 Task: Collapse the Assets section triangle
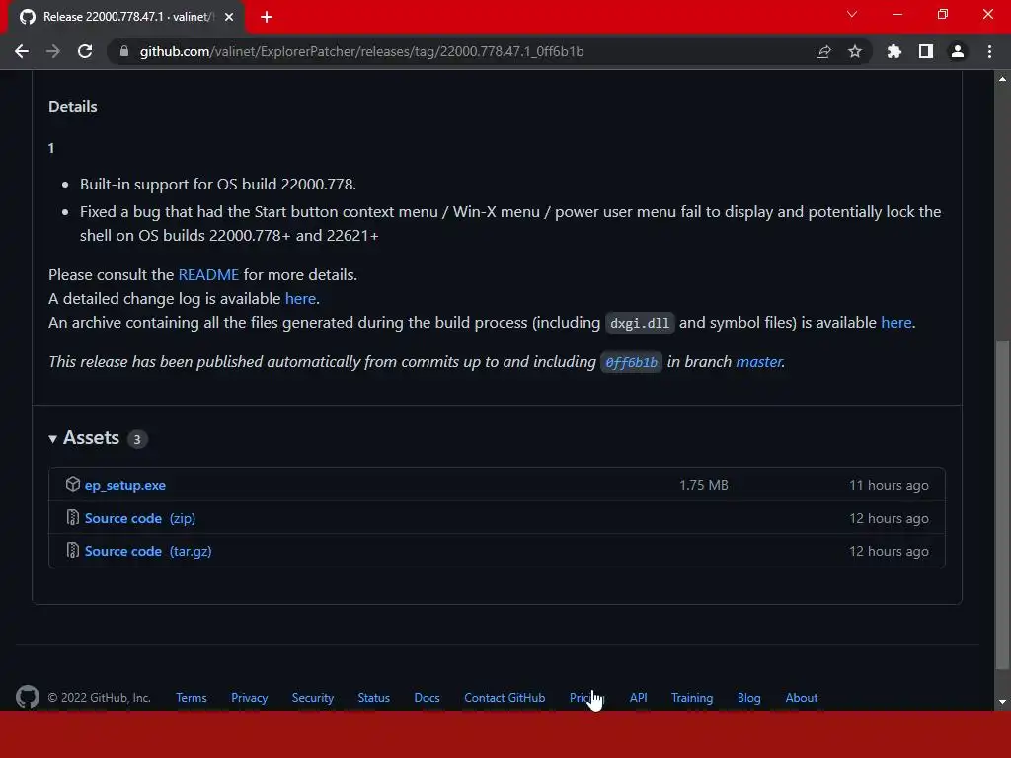[x=53, y=439]
